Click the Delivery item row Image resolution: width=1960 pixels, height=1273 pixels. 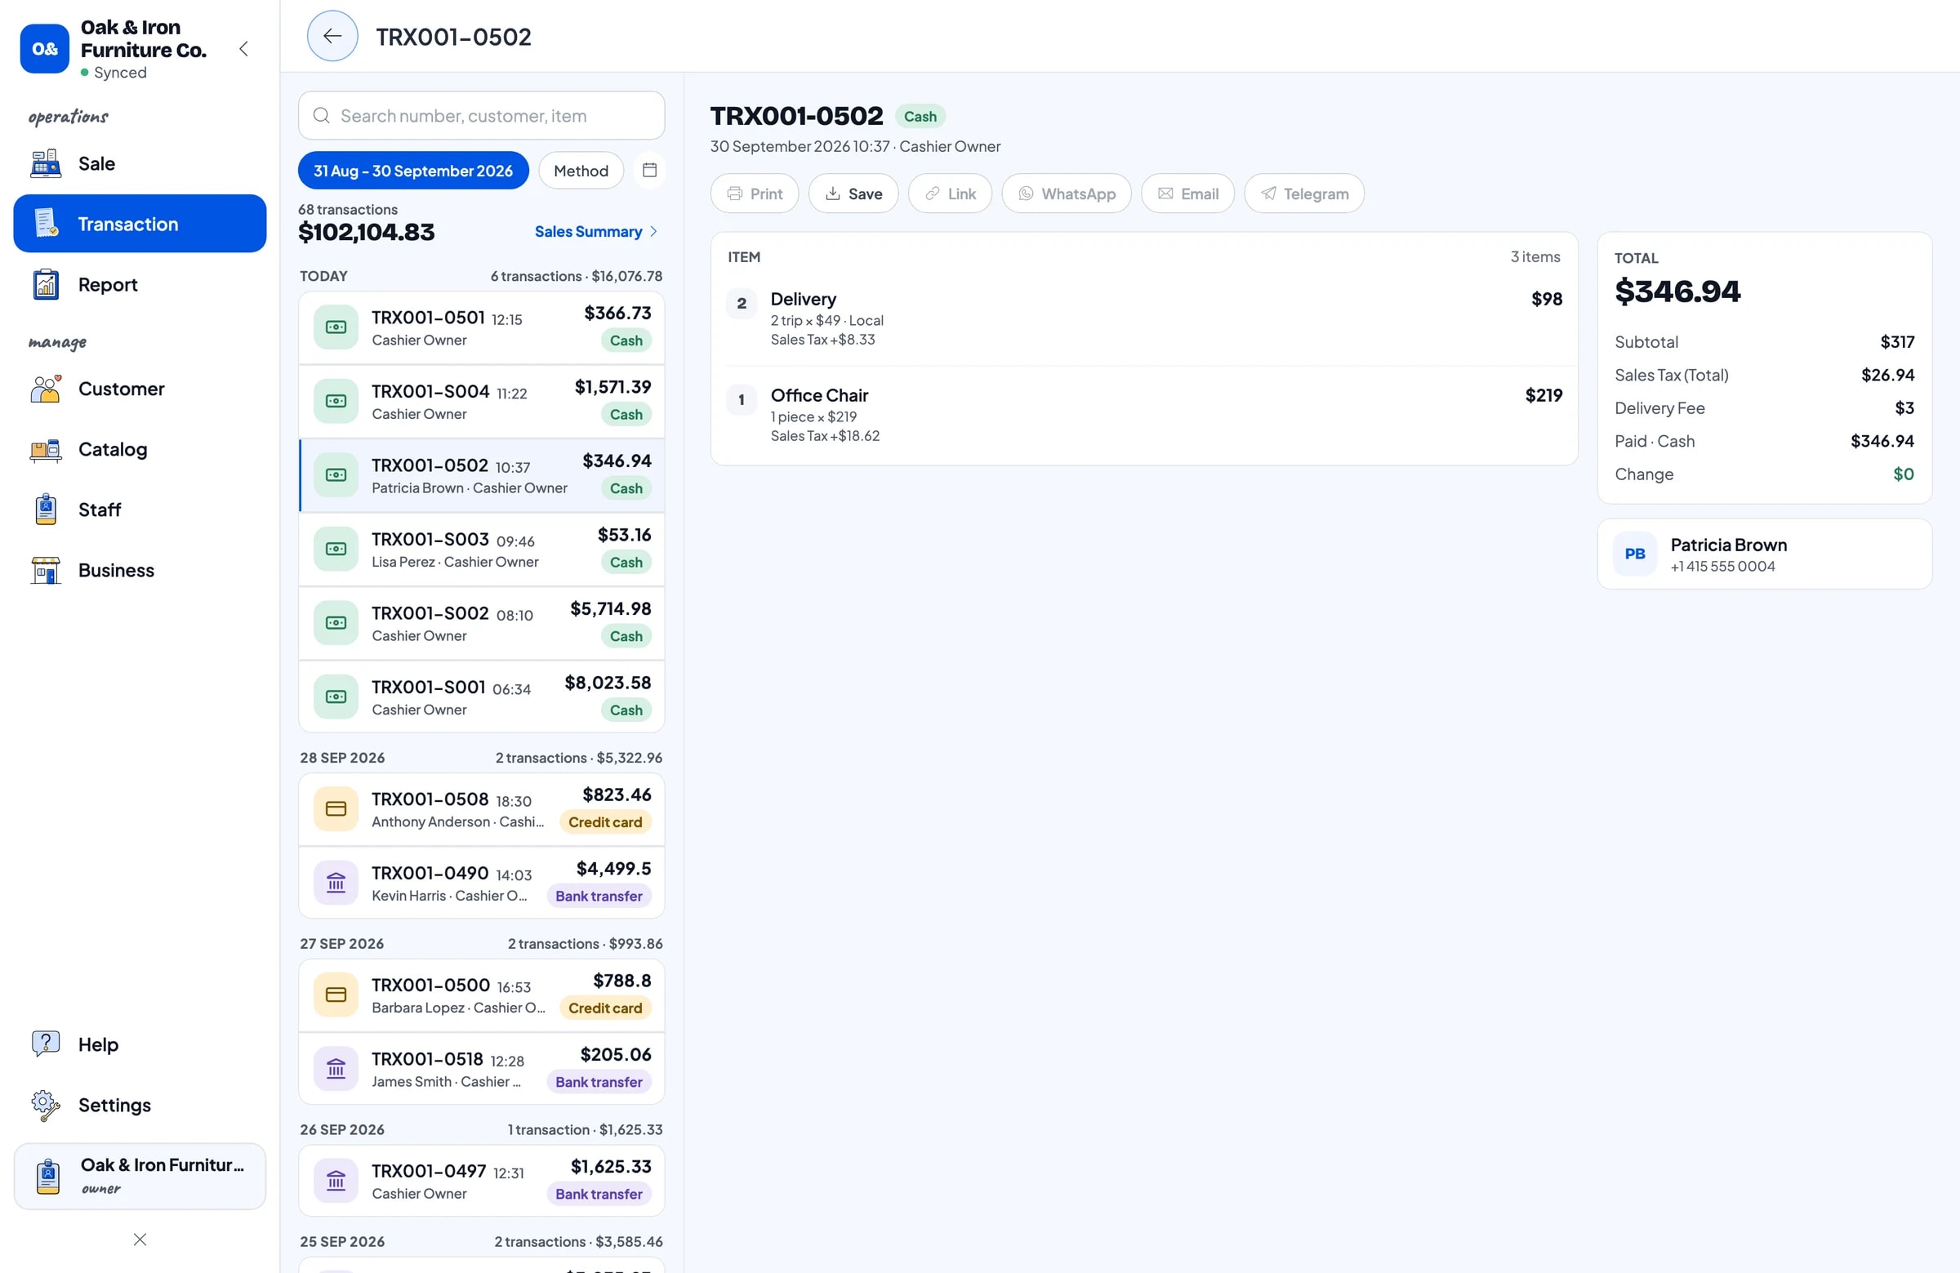[1145, 318]
